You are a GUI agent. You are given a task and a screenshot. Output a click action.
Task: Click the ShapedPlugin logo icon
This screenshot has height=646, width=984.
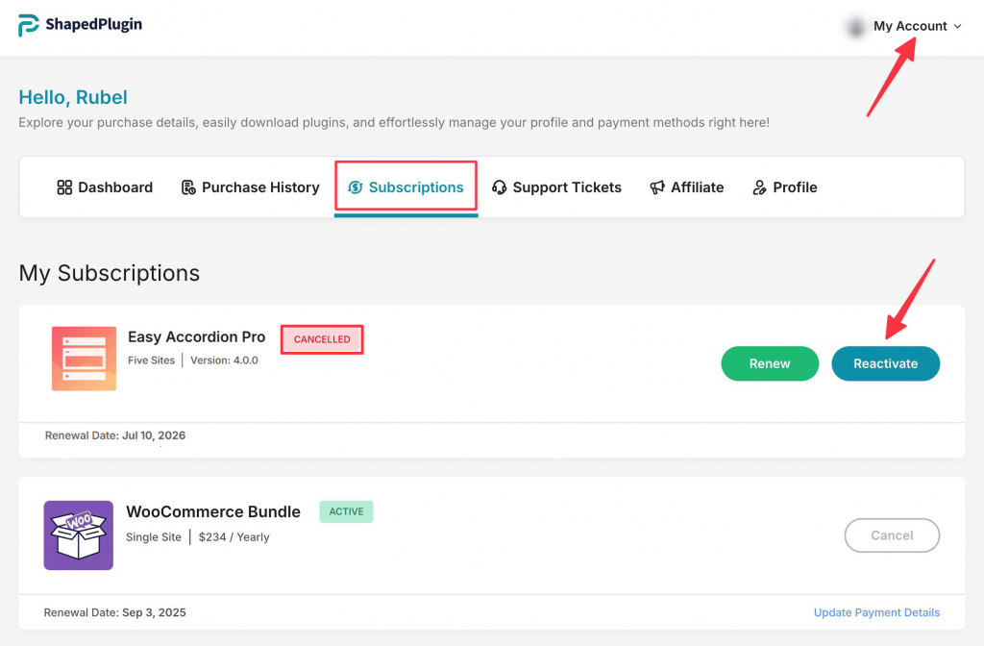pyautogui.click(x=29, y=26)
